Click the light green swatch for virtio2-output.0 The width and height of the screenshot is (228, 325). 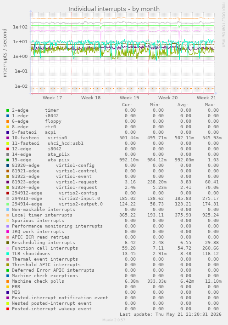pyautogui.click(x=8, y=204)
